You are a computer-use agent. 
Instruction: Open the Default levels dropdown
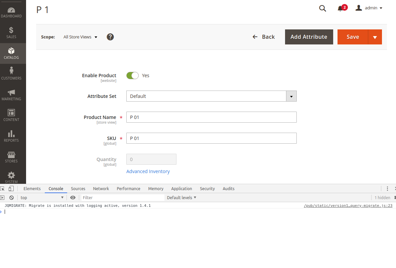pos(181,197)
